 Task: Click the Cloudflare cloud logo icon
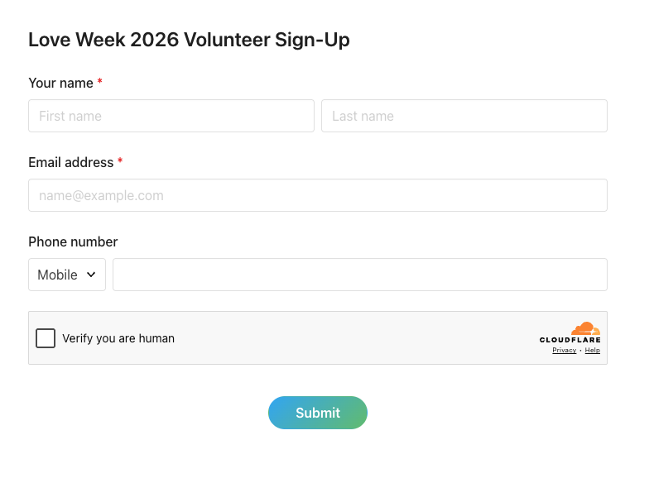(586, 328)
